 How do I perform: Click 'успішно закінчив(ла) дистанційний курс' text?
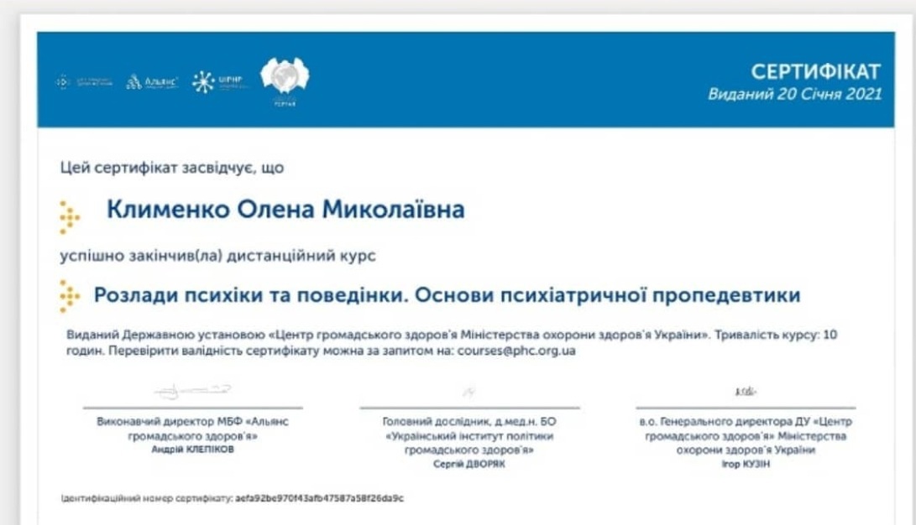pos(217,256)
